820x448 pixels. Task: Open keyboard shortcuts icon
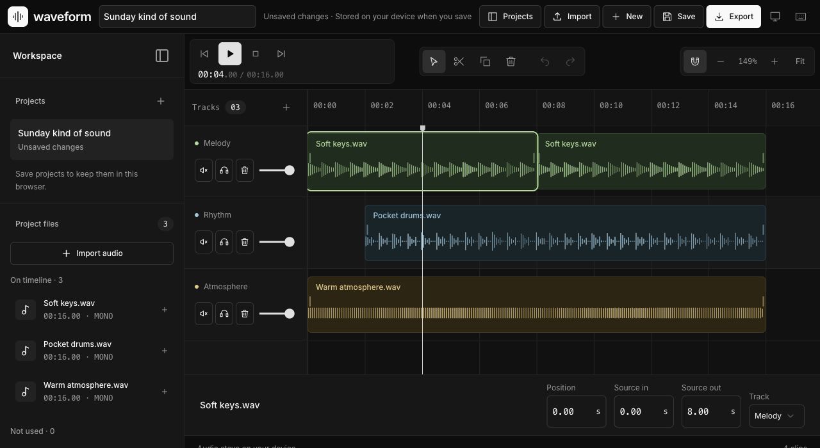(x=801, y=17)
